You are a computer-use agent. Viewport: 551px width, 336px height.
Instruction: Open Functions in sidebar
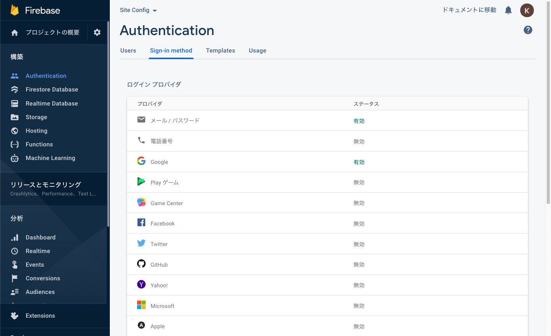39,144
